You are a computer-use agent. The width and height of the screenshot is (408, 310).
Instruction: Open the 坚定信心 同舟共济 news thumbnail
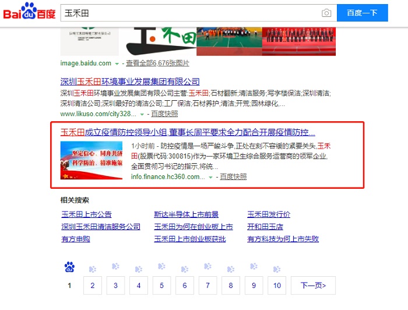click(x=92, y=160)
